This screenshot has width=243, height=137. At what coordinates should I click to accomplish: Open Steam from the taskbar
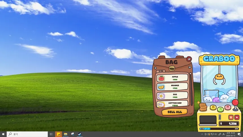click(79, 134)
